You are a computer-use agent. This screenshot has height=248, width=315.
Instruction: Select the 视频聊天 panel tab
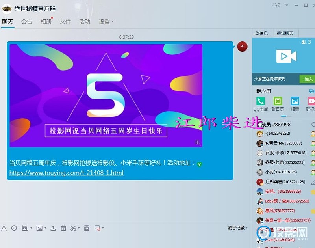click(285, 33)
